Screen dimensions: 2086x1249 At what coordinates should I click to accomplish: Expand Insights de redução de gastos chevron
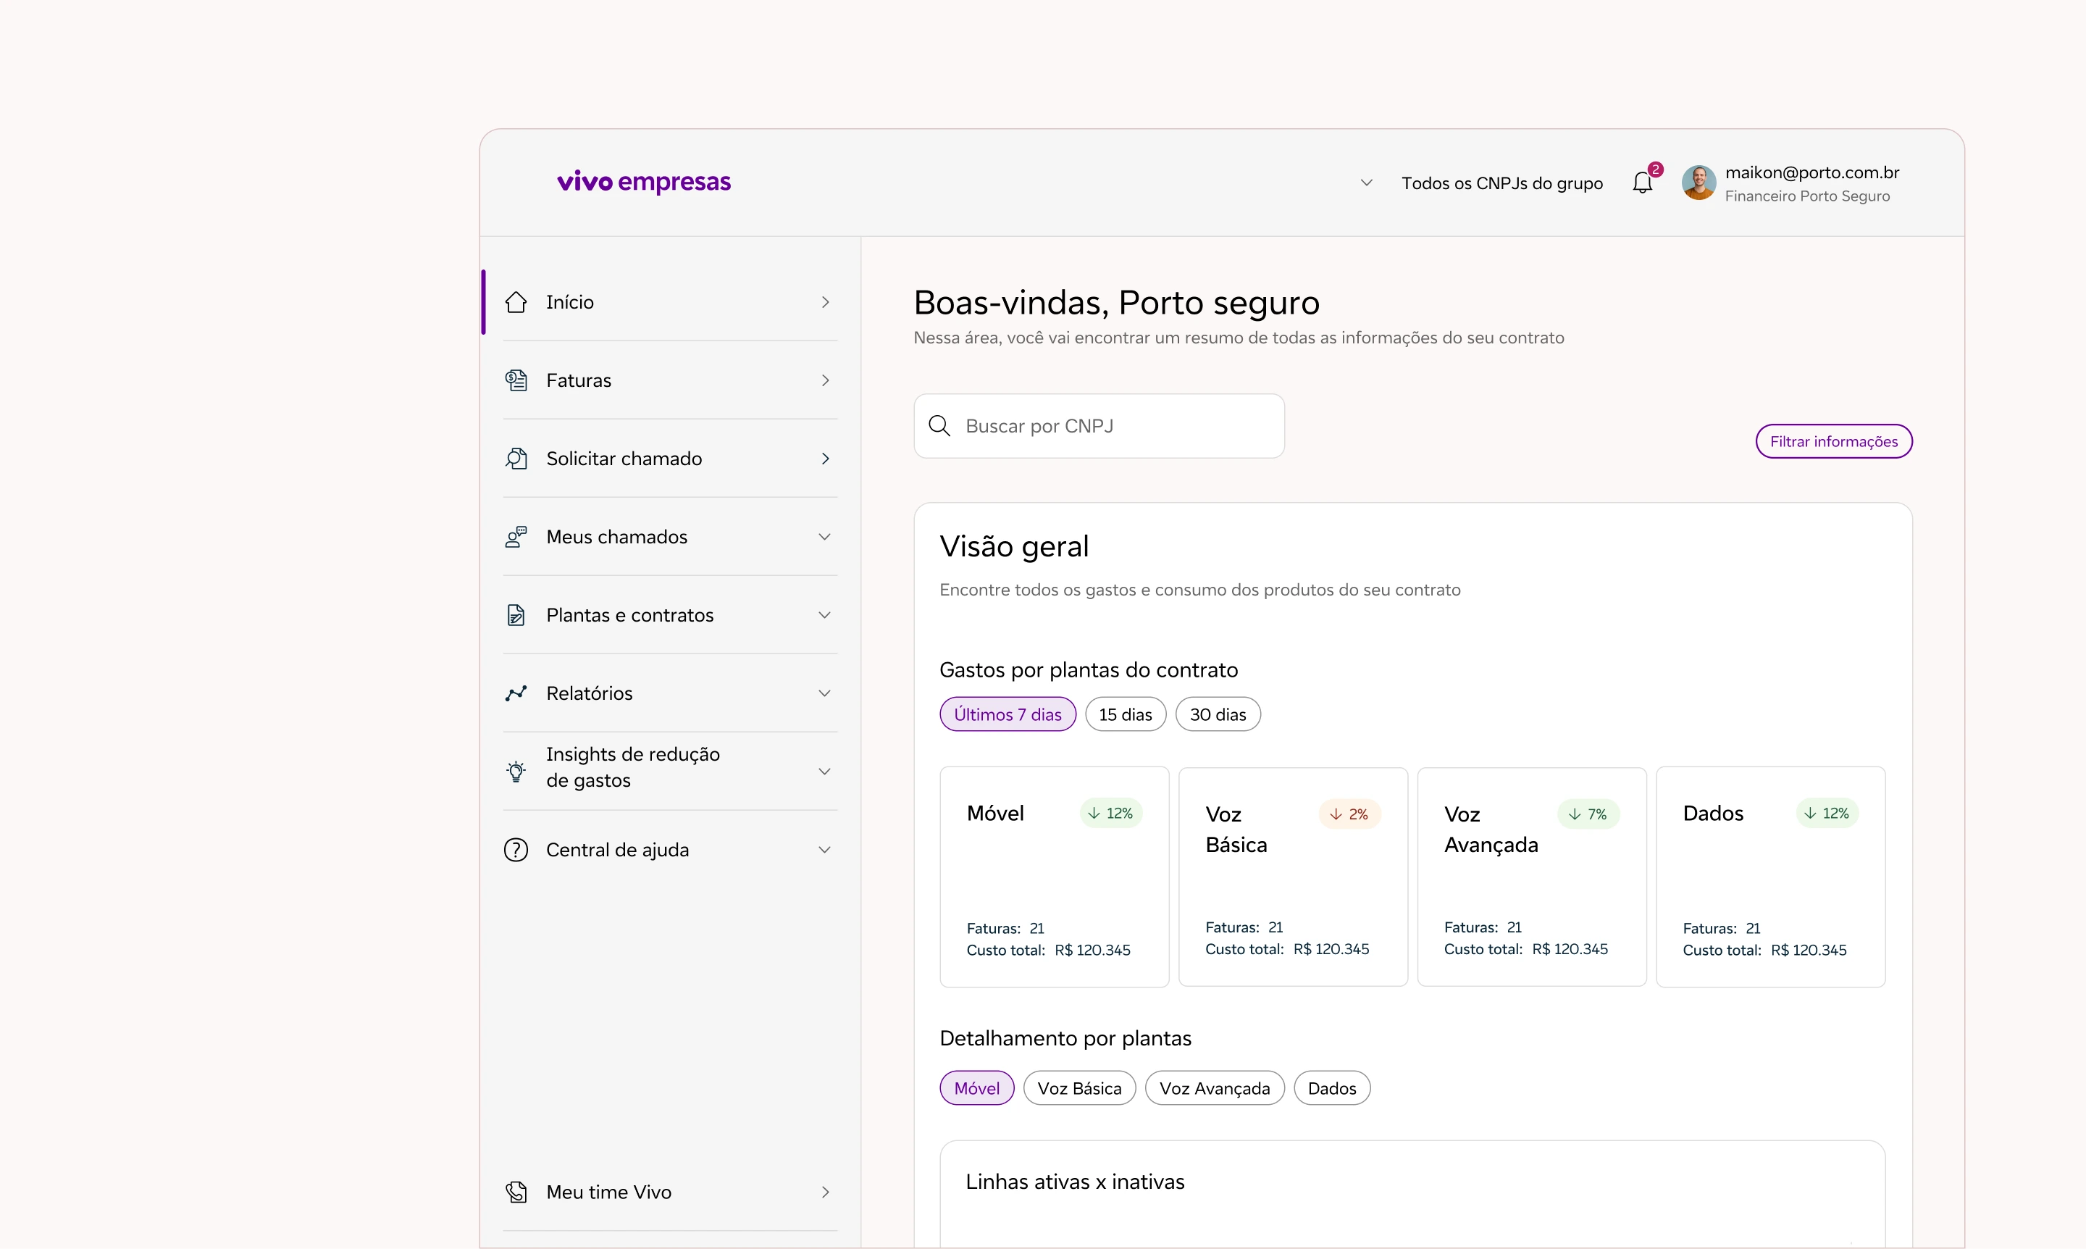pyautogui.click(x=825, y=772)
